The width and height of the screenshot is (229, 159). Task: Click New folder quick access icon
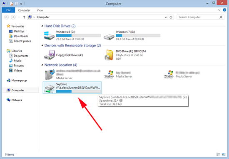pyautogui.click(x=17, y=4)
